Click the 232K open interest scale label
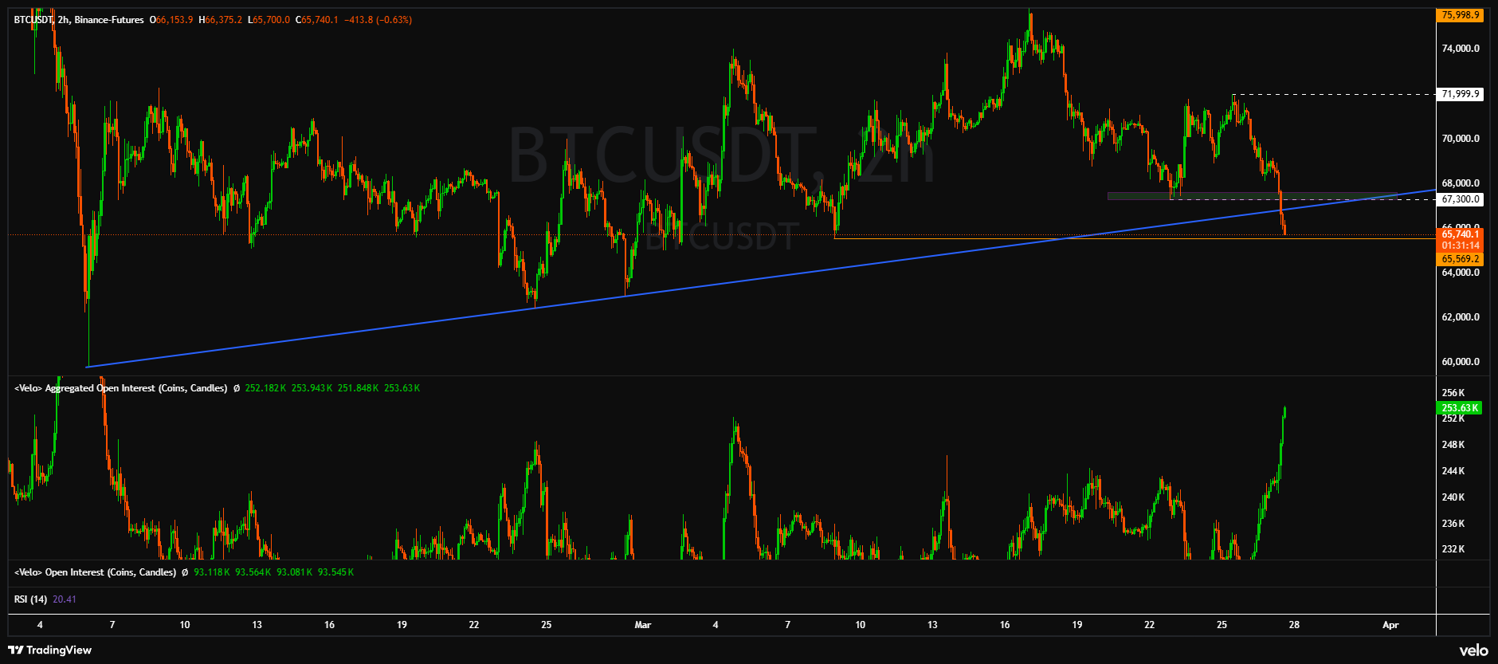1498x664 pixels. click(1453, 549)
